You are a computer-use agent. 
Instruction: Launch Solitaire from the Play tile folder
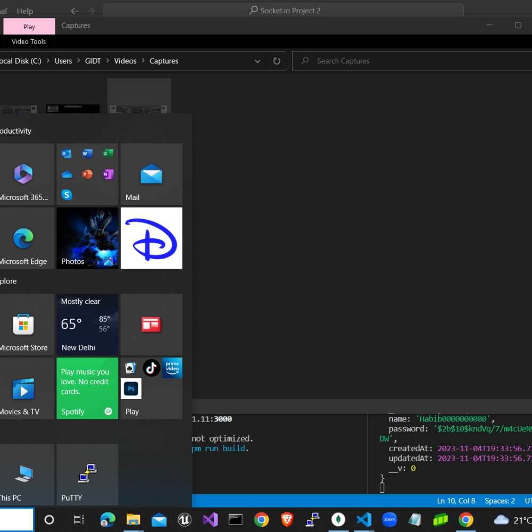click(x=131, y=368)
